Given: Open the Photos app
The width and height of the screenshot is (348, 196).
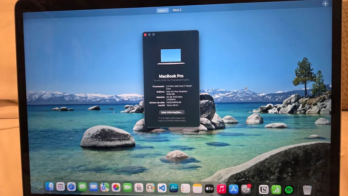Looking at the screenshot, I should click(x=116, y=187).
